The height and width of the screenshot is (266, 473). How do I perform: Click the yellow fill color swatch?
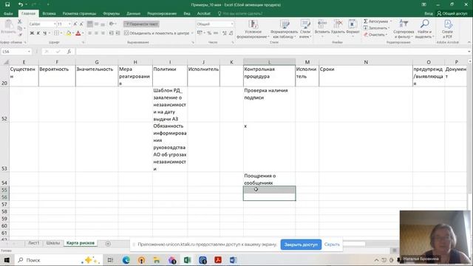click(69, 33)
